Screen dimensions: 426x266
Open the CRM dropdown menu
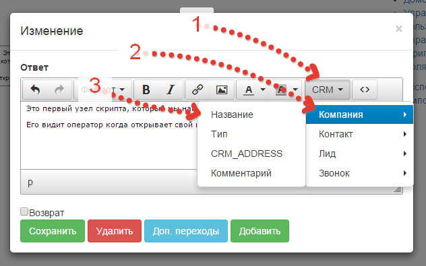pos(328,90)
